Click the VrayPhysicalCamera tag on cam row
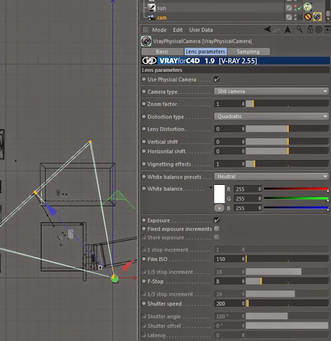Image resolution: width=331 pixels, height=341 pixels. point(317,17)
